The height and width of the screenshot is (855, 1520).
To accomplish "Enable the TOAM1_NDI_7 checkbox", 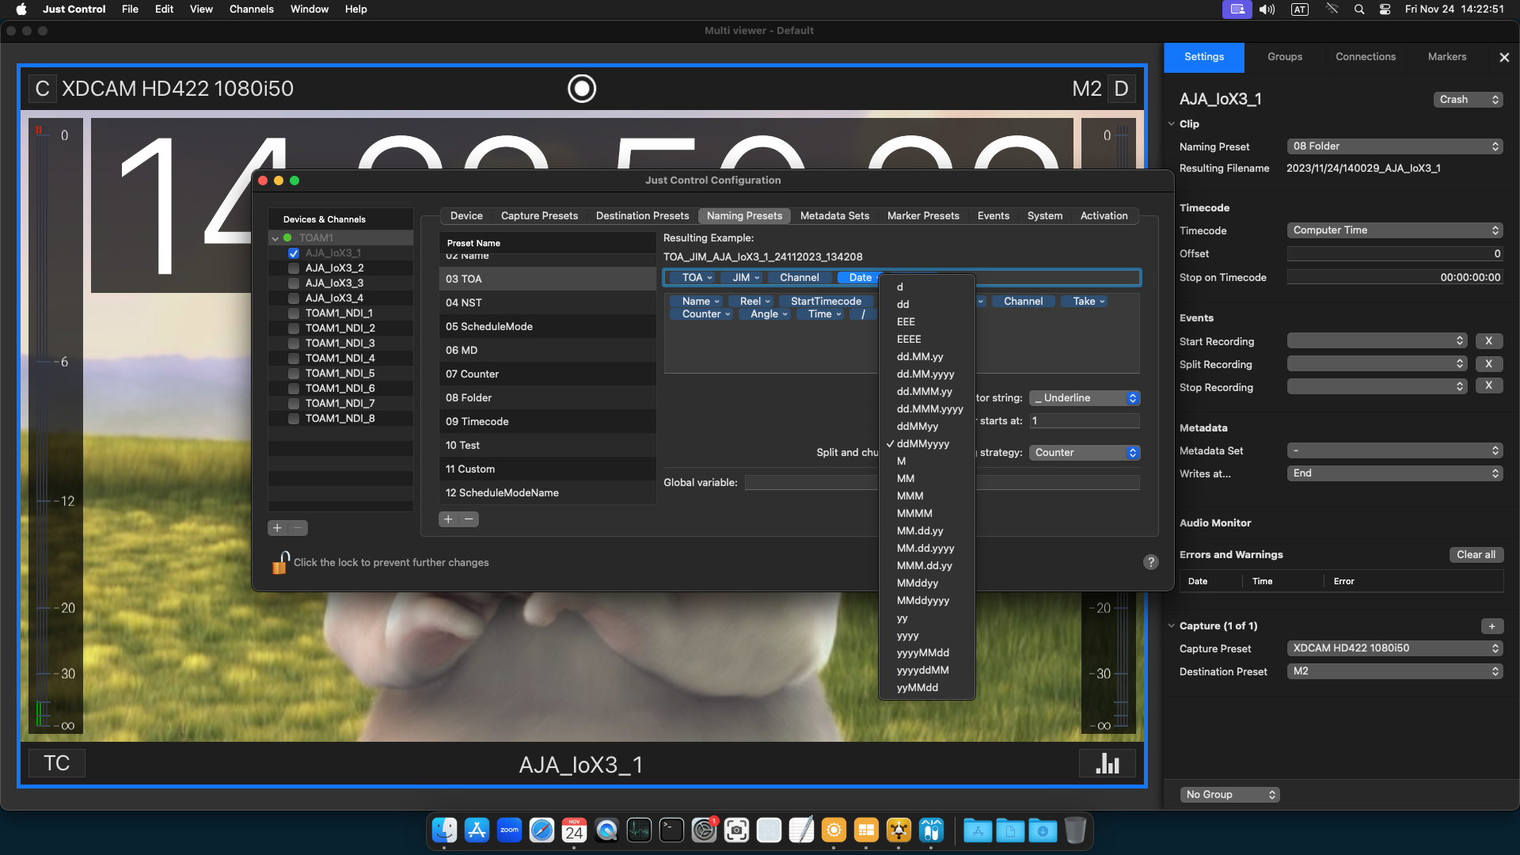I will point(294,404).
